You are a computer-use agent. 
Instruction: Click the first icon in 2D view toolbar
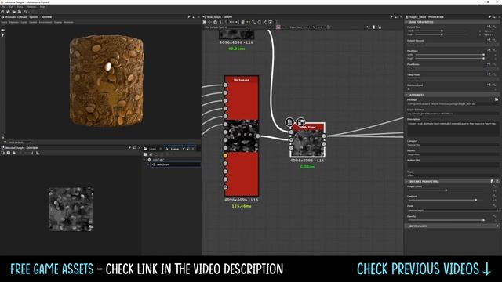pos(3,154)
